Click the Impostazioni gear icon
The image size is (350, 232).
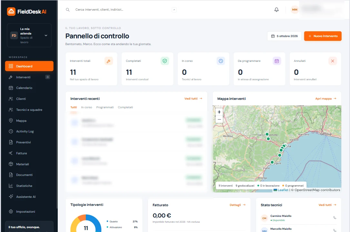point(11,211)
